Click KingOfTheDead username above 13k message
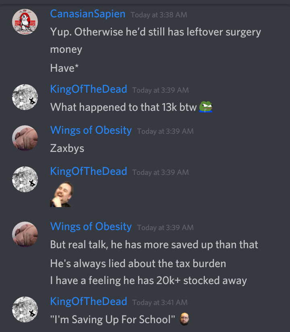This screenshot has width=290, height=332. tap(89, 89)
